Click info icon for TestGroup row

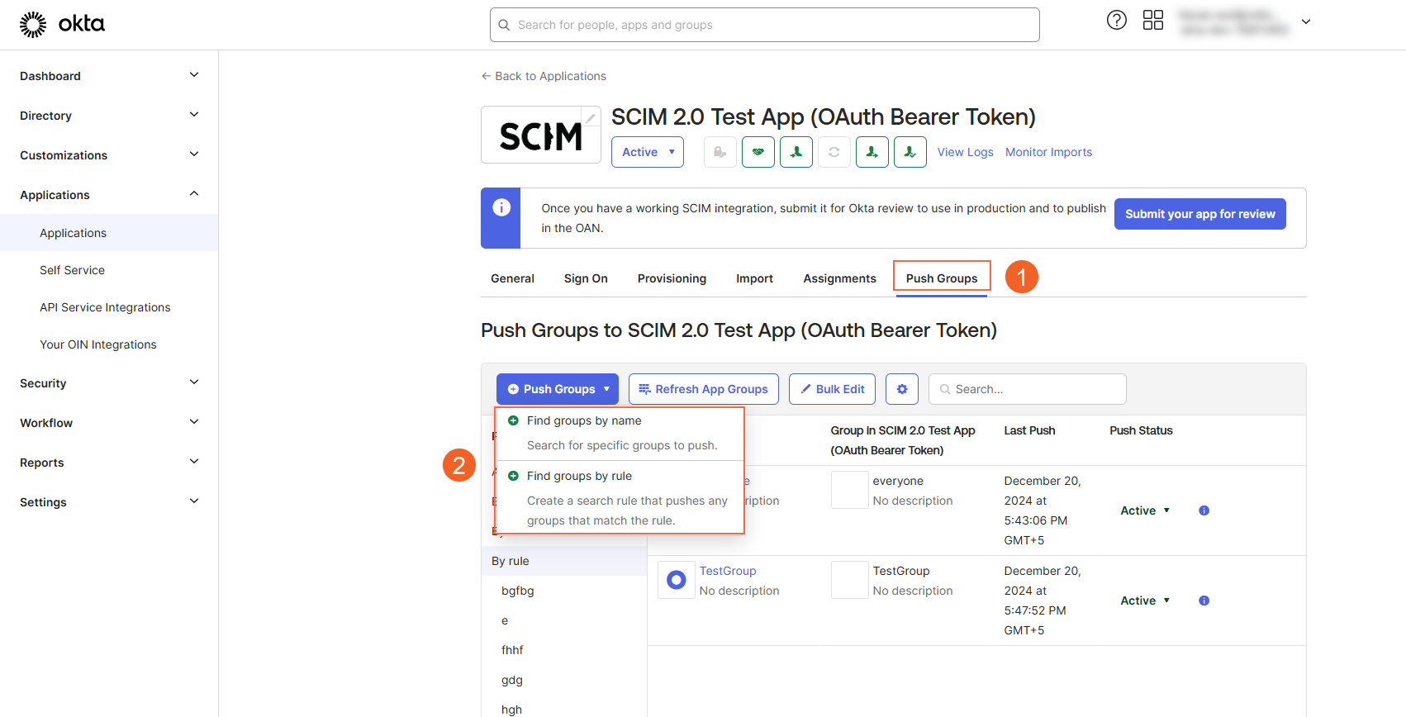coord(1204,601)
